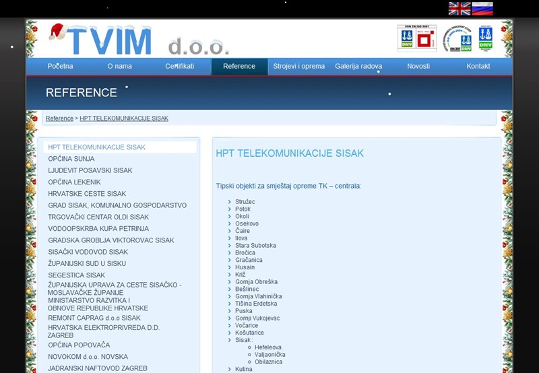Screen dimensions: 539x373
Task: Open the ISO 9001 DNV certificate badge
Action: (x=417, y=38)
